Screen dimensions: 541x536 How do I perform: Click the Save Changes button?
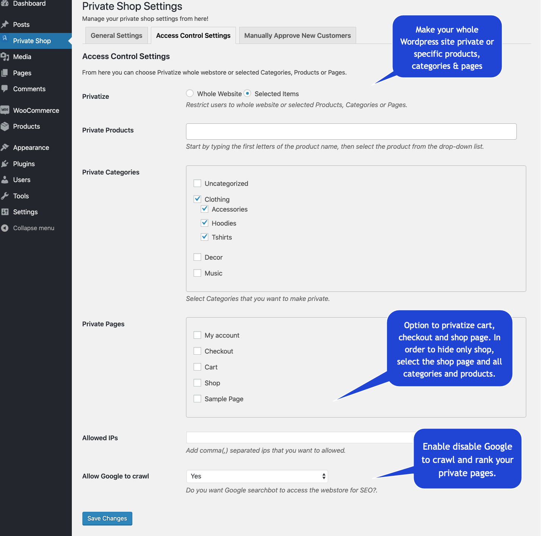pyautogui.click(x=107, y=518)
